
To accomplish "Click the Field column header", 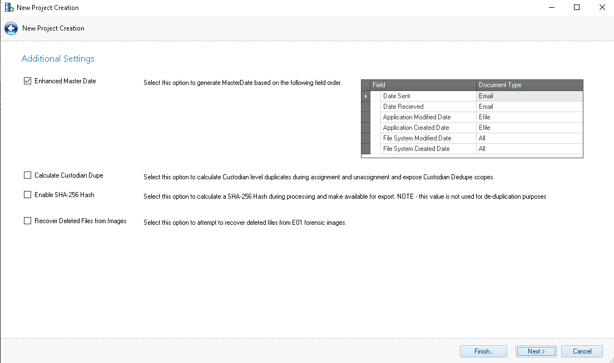I will click(423, 85).
